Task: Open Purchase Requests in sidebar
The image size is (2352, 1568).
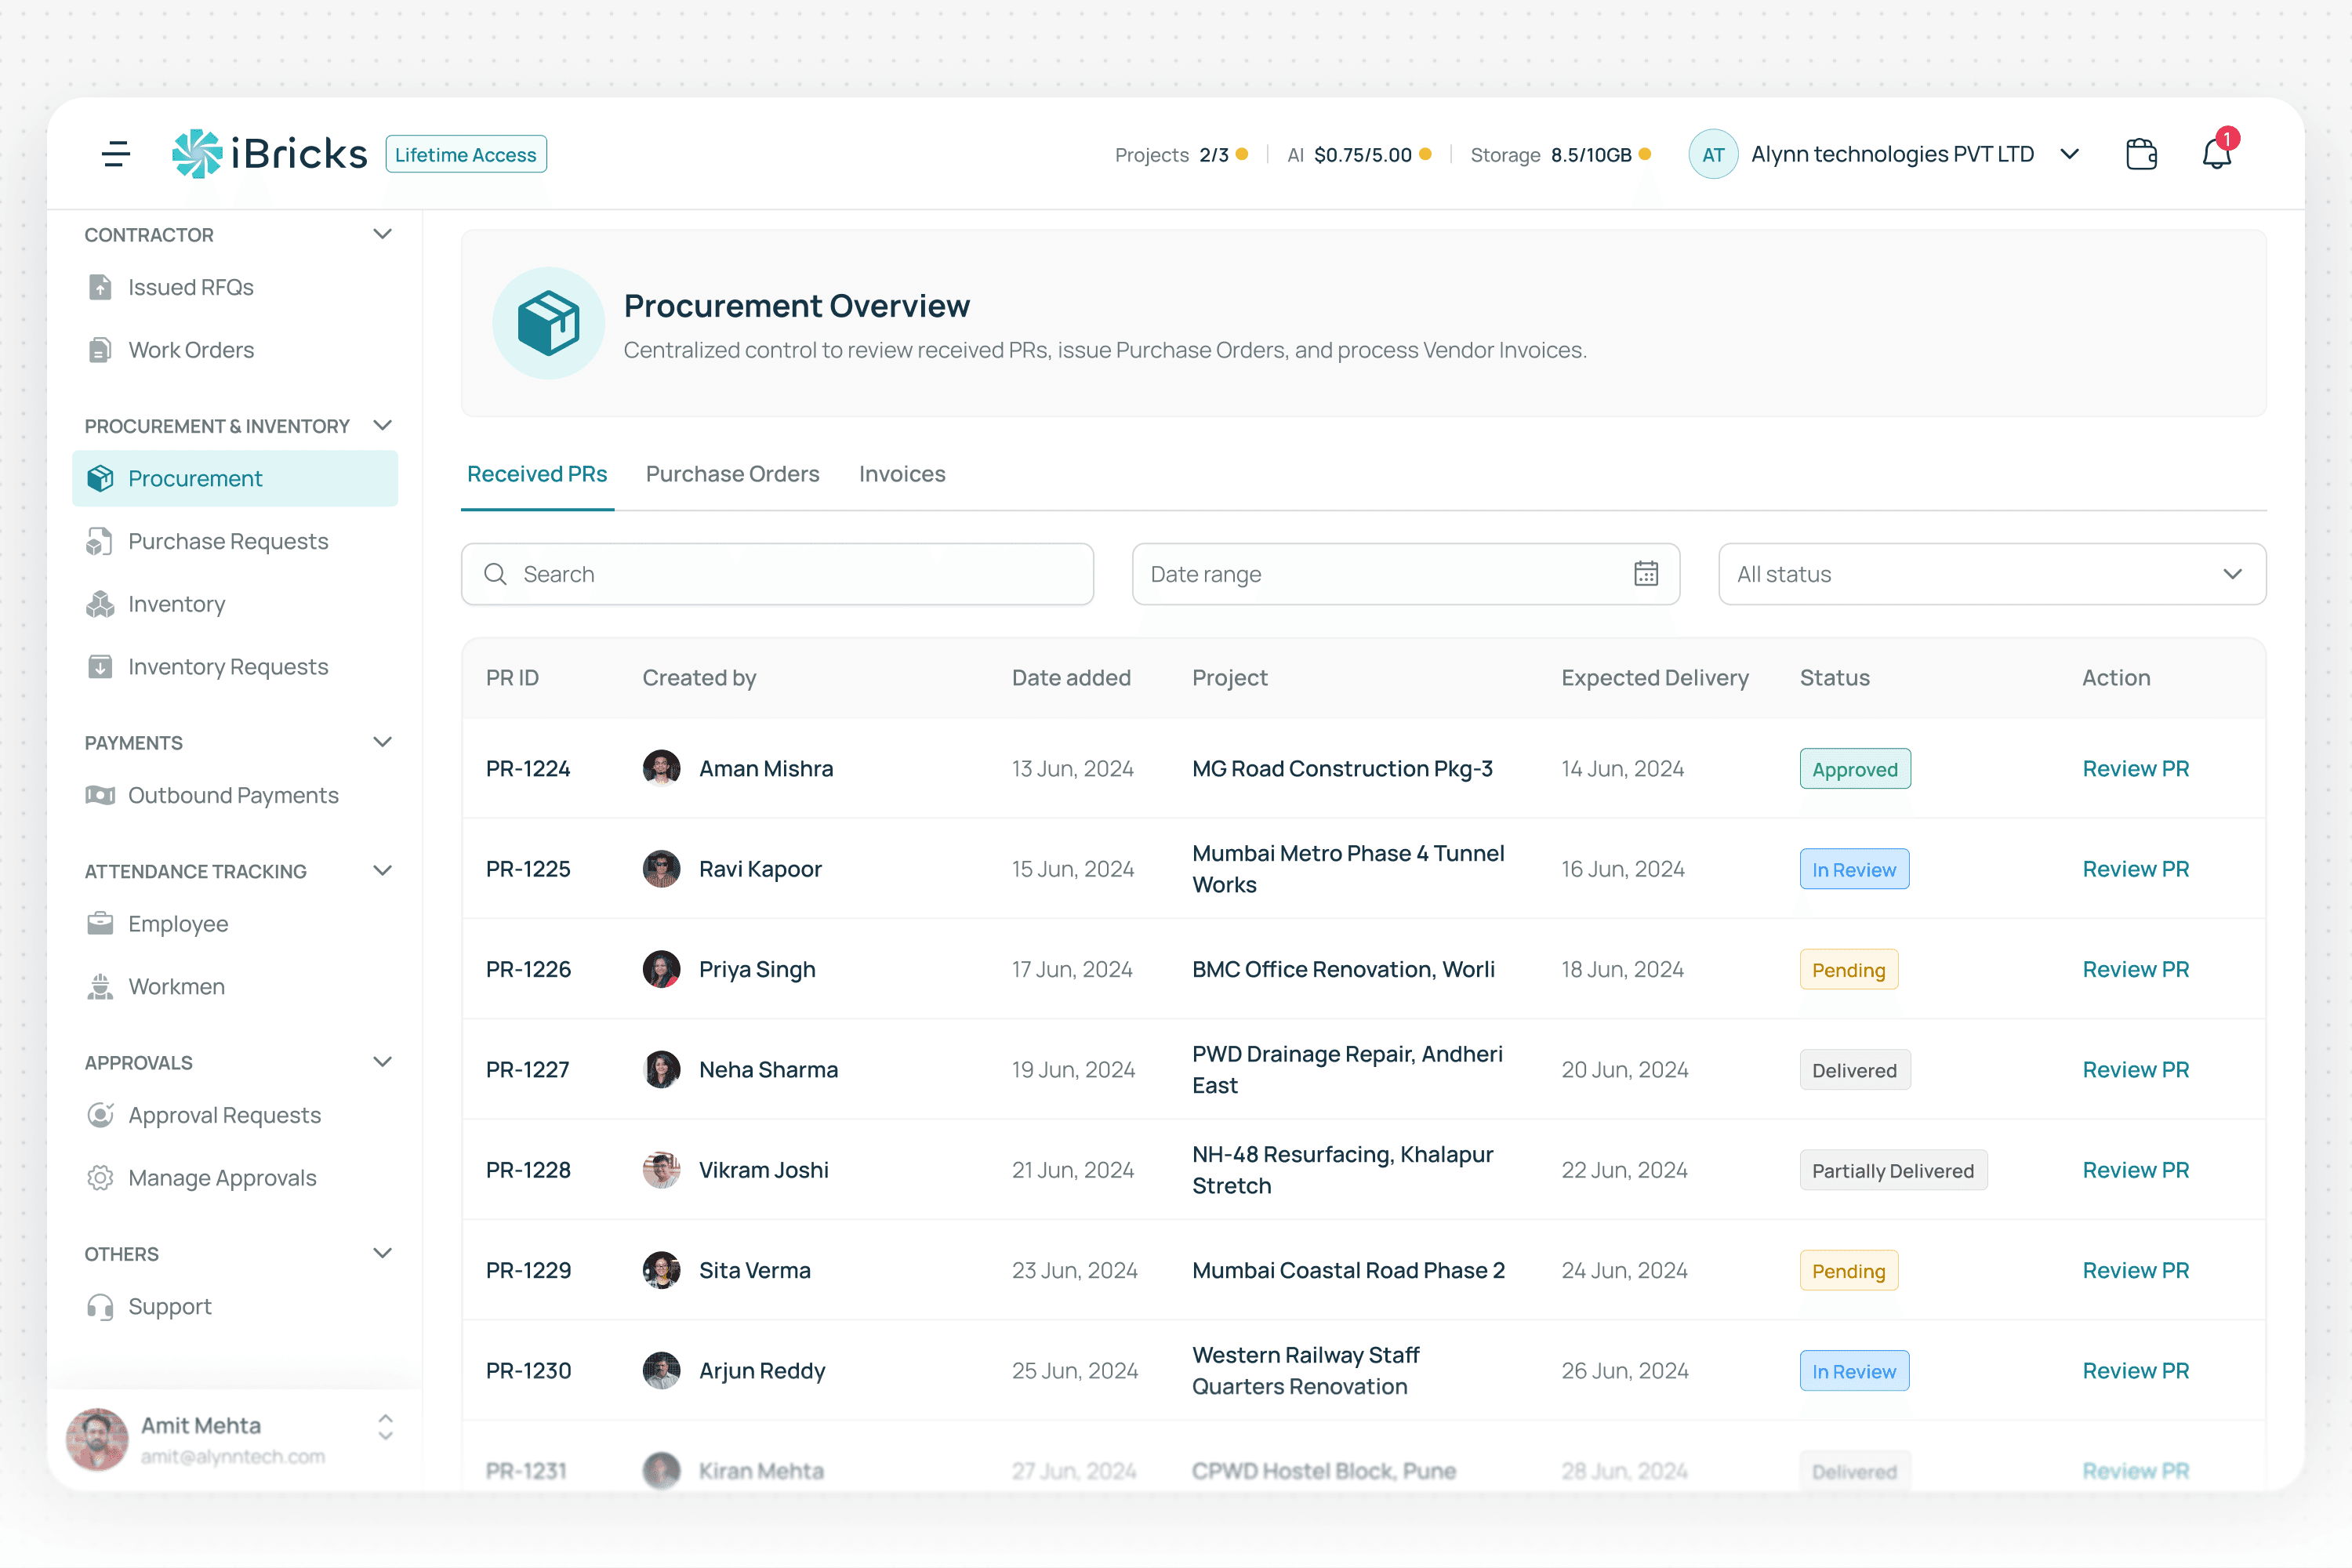Action: 235,541
